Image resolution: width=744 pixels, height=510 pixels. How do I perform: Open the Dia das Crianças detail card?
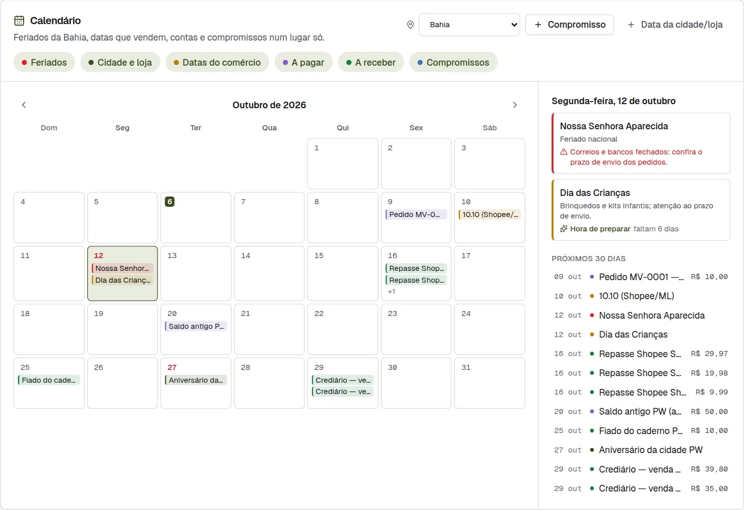[x=641, y=210]
